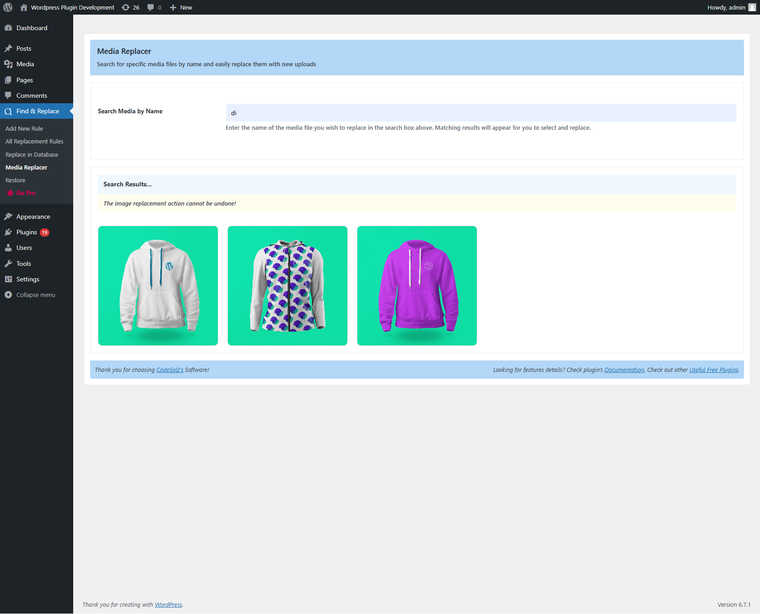Screen dimensions: 760x614
Task: Click the Search Media by Name field
Action: coord(481,113)
